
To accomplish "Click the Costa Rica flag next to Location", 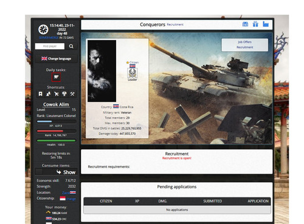I will coord(73,192).
